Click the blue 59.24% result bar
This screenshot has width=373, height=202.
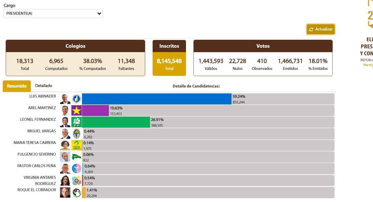(156, 99)
